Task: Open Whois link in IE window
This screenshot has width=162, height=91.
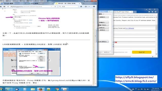Action: click(x=130, y=28)
